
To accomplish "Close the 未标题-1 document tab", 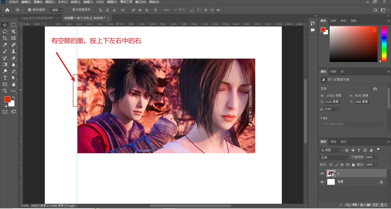I will point(108,18).
